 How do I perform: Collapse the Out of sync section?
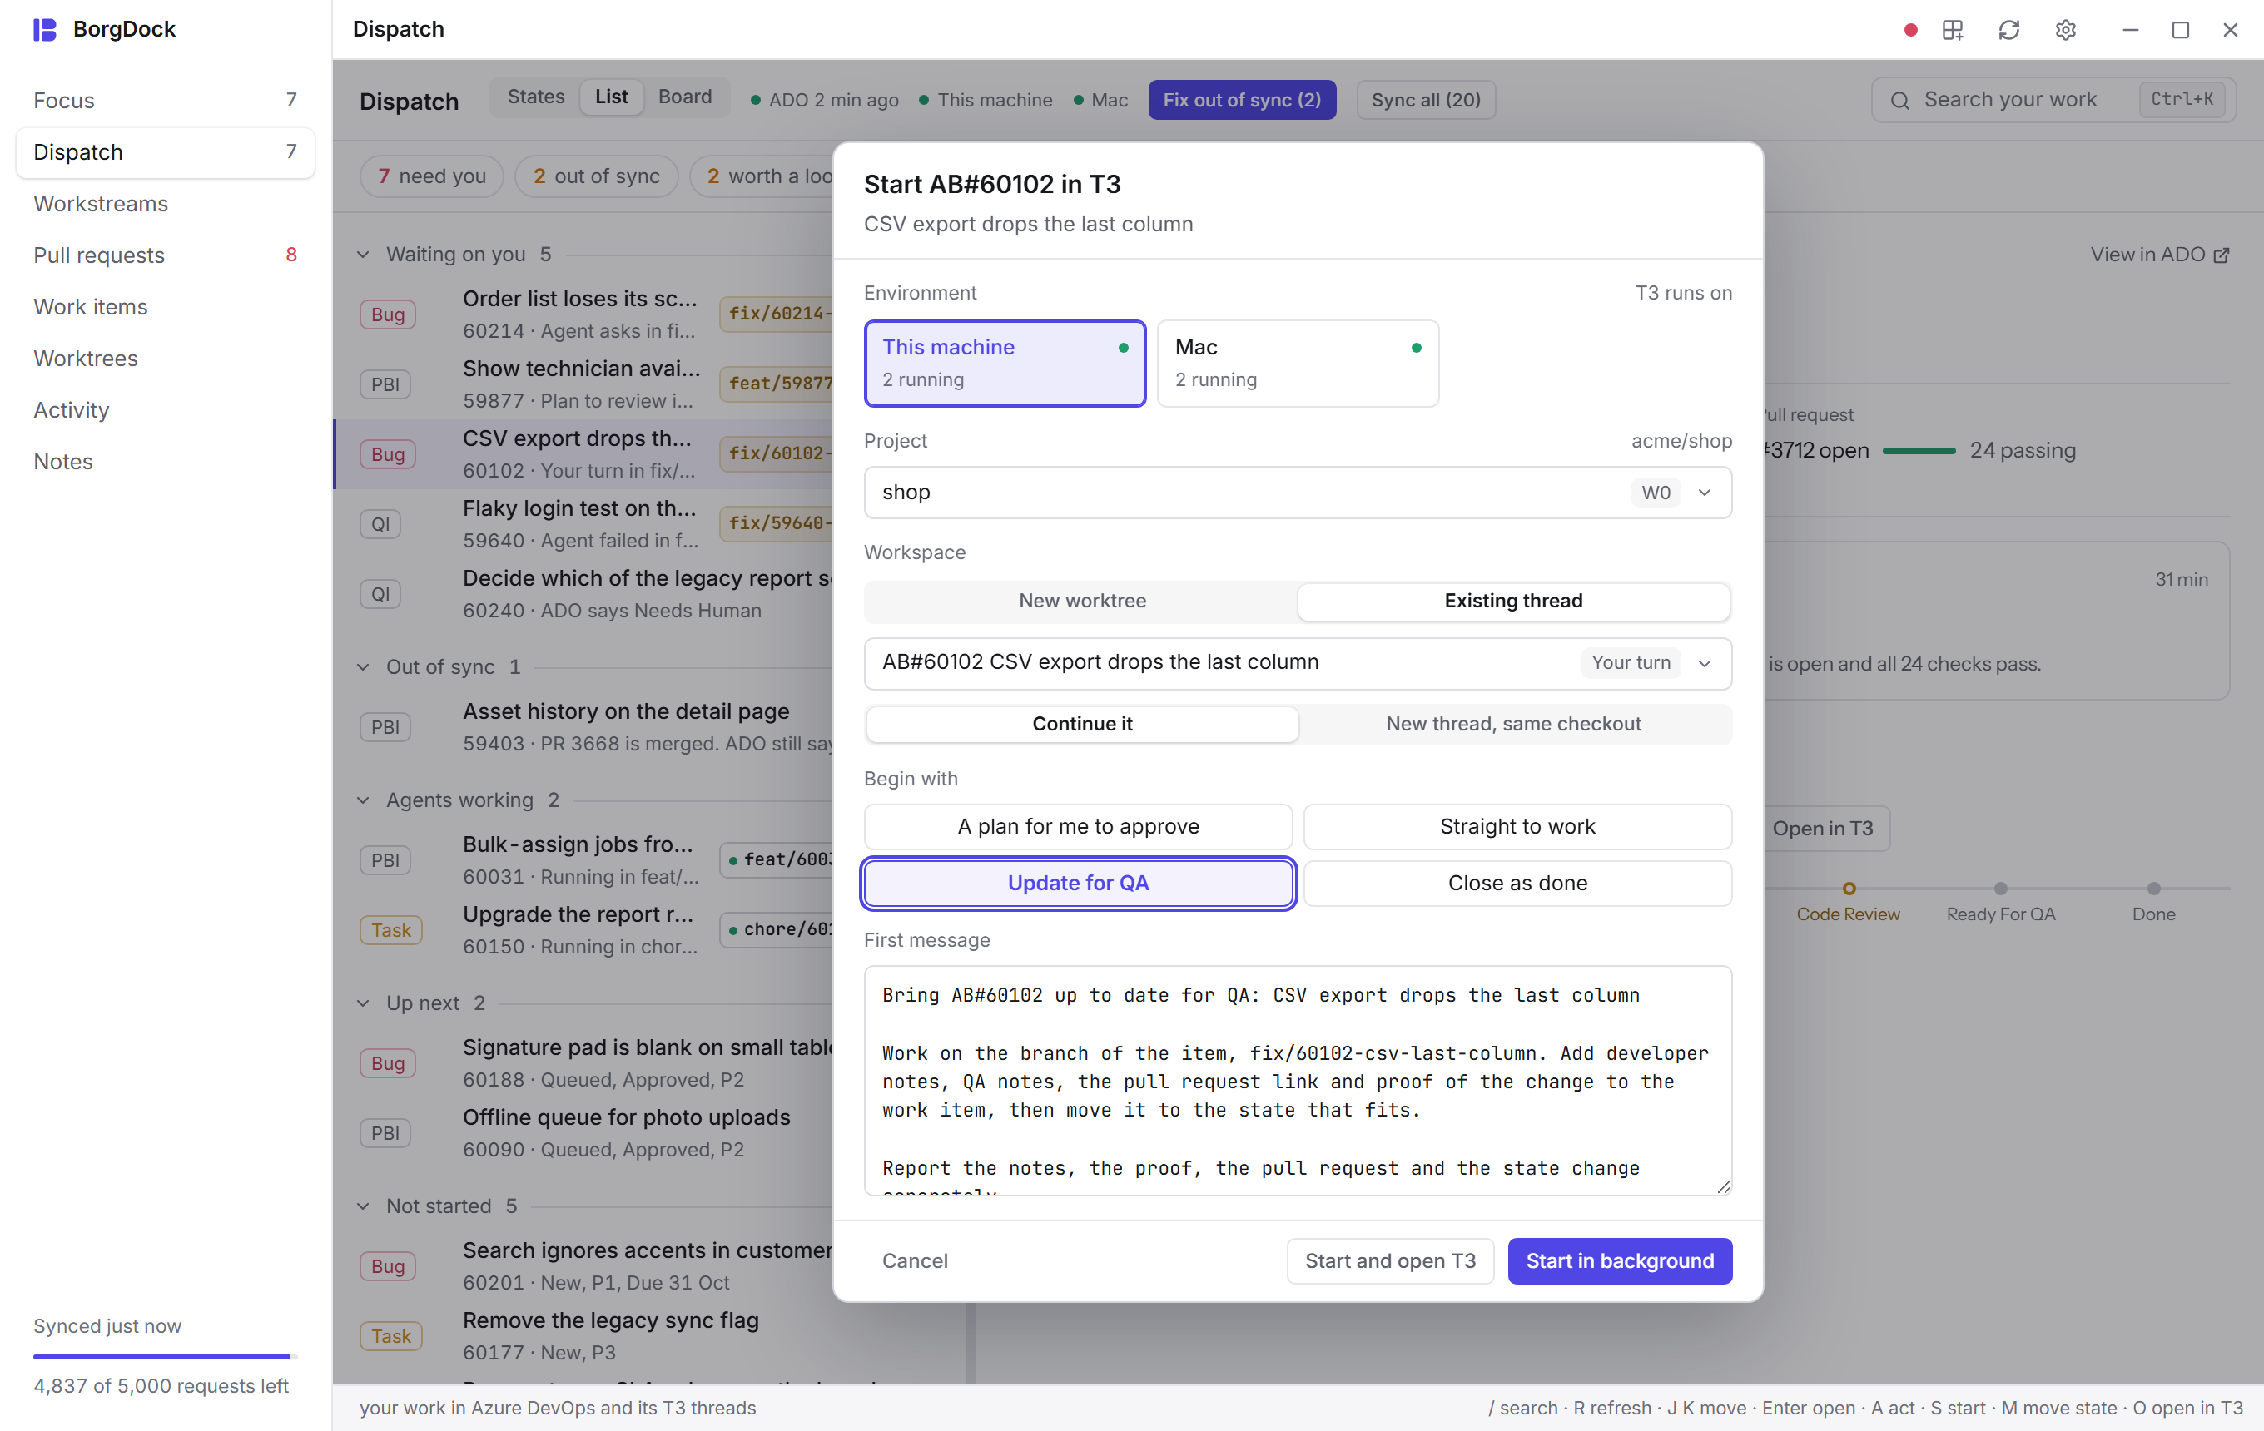tap(363, 667)
